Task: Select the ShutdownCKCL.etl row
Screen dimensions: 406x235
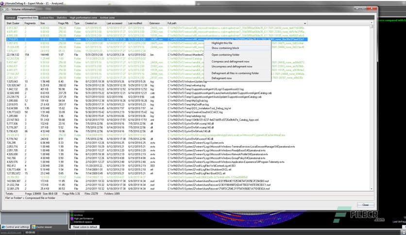Action: click(157, 169)
